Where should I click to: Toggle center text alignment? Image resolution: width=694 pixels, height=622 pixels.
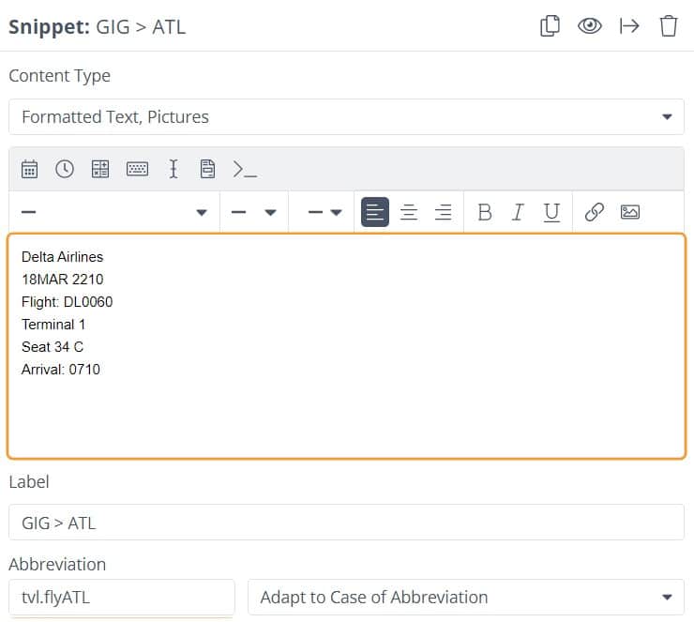[x=409, y=212]
